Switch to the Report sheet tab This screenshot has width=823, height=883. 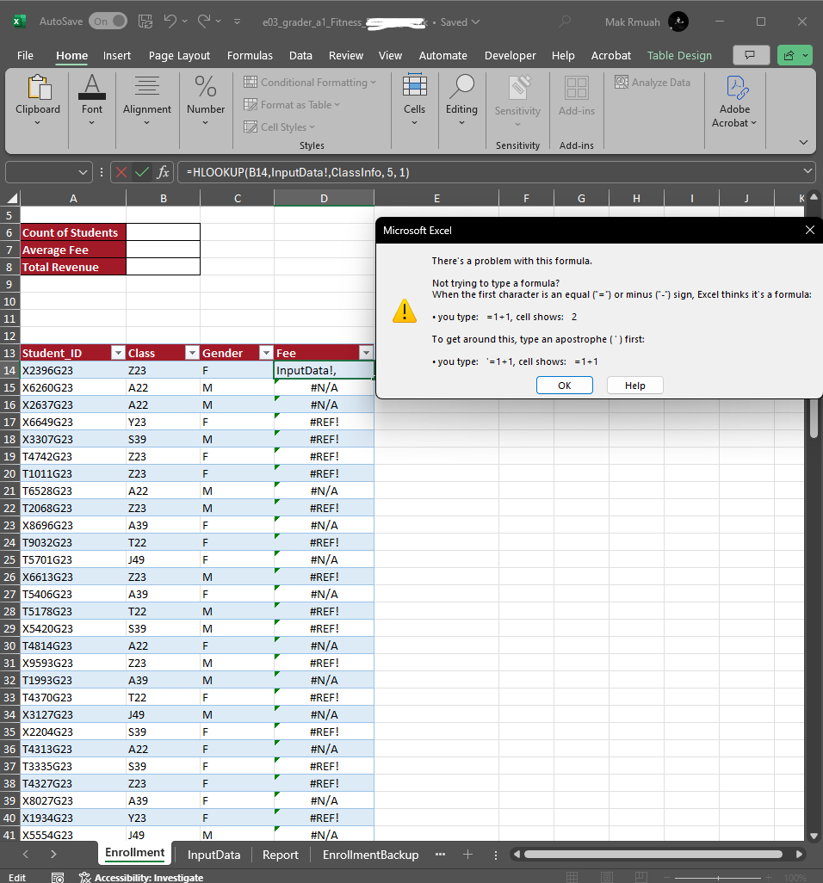[x=280, y=854]
